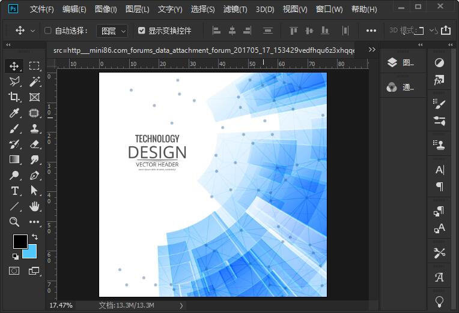Open the Styles fx panel icon

pyautogui.click(x=439, y=80)
